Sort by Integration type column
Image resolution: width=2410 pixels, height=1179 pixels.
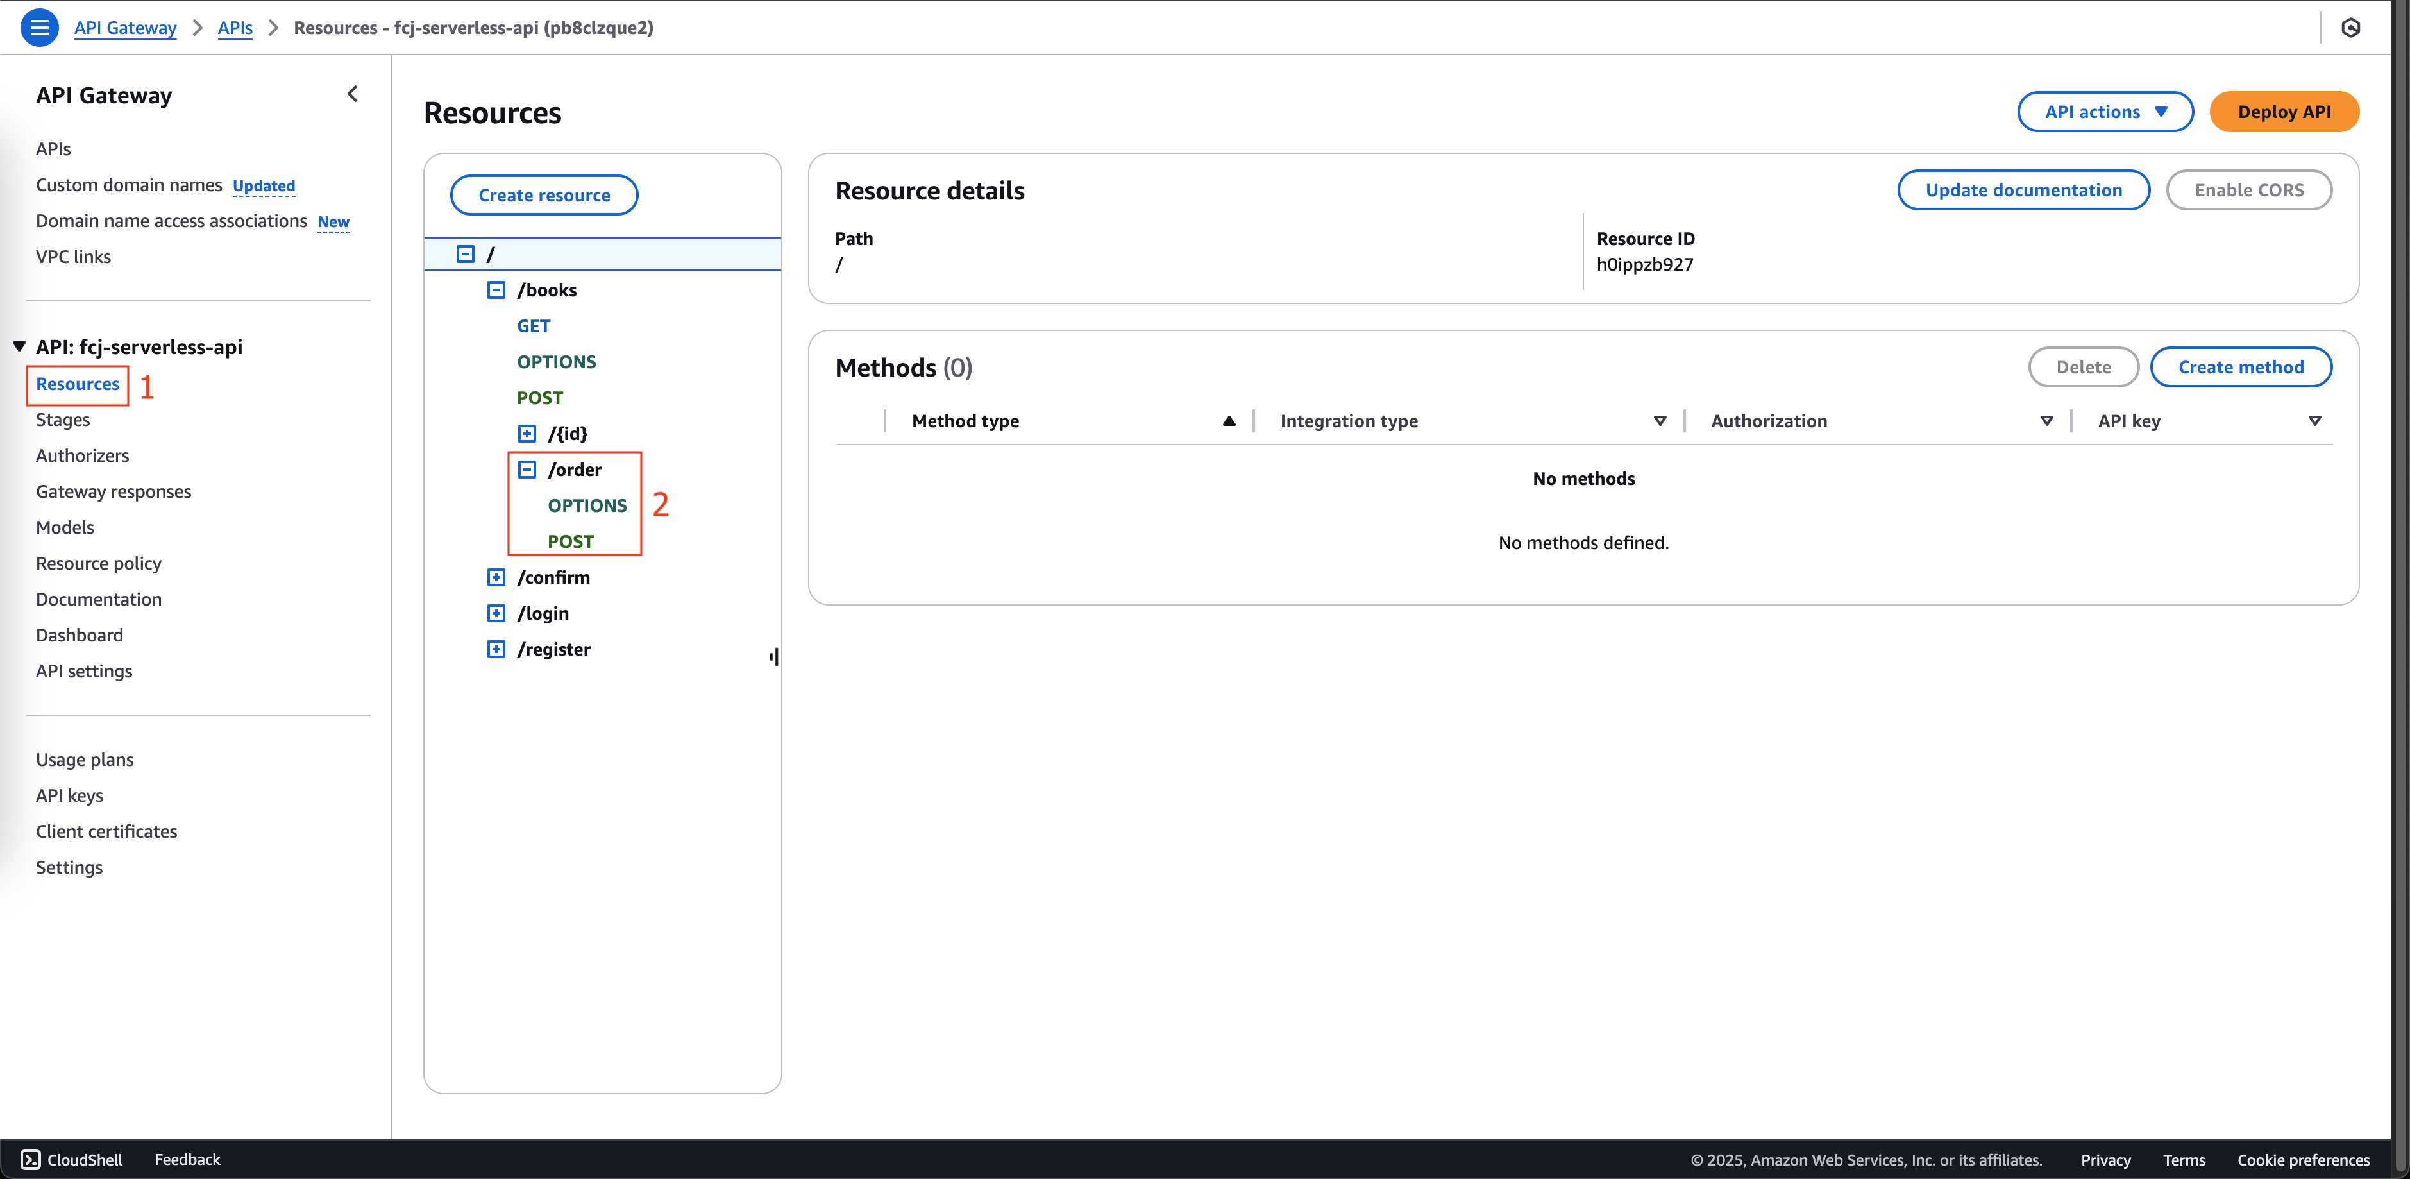tap(1660, 421)
